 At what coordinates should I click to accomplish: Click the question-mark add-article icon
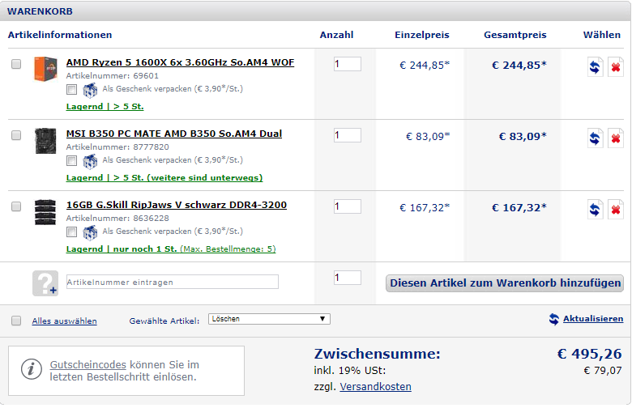[45, 283]
